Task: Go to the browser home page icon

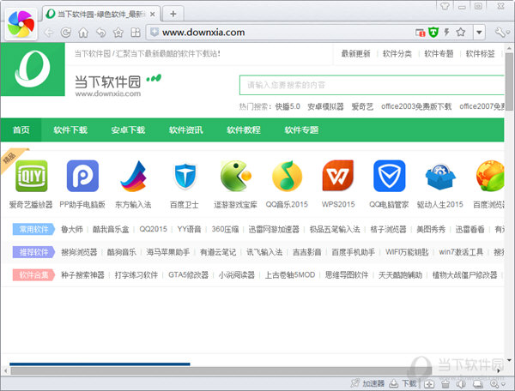Action: click(83, 33)
